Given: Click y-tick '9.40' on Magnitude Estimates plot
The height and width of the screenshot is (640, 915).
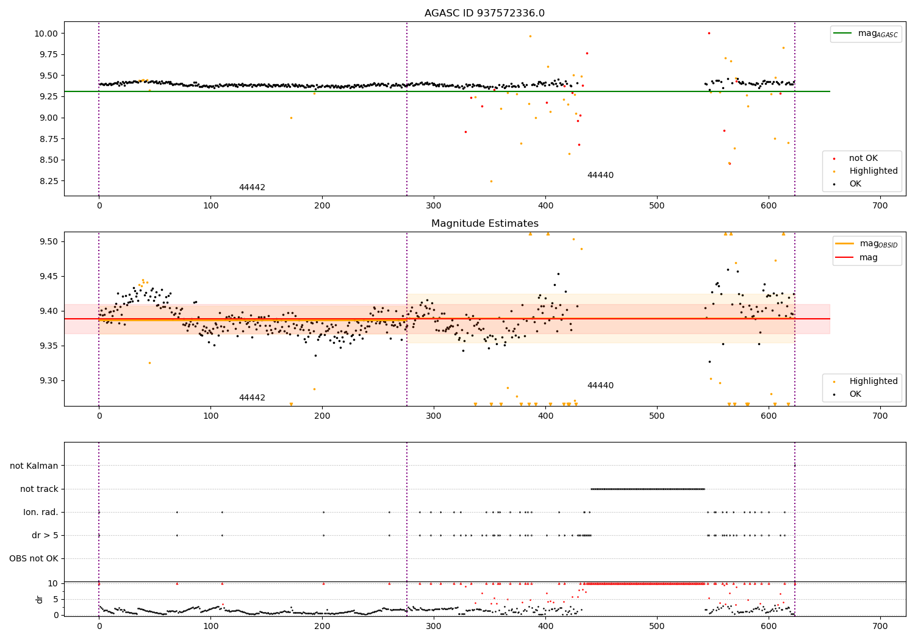Looking at the screenshot, I should pos(49,311).
